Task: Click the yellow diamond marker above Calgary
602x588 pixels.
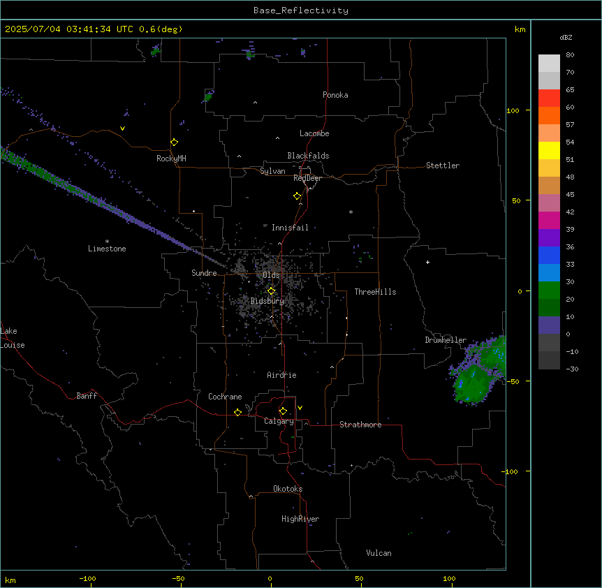Action: (283, 411)
